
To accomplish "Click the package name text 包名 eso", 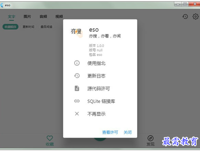I will click(95, 55).
